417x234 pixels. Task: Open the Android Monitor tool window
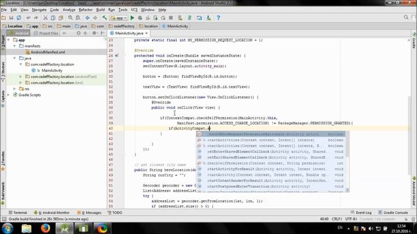(x=52, y=213)
